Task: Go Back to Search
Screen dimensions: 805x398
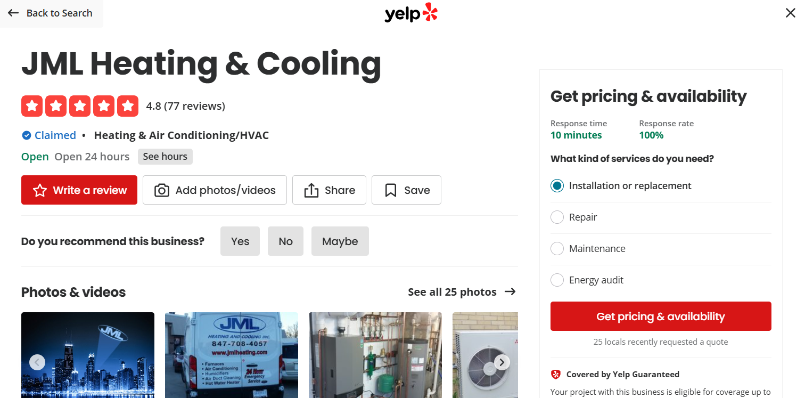Action: (52, 13)
